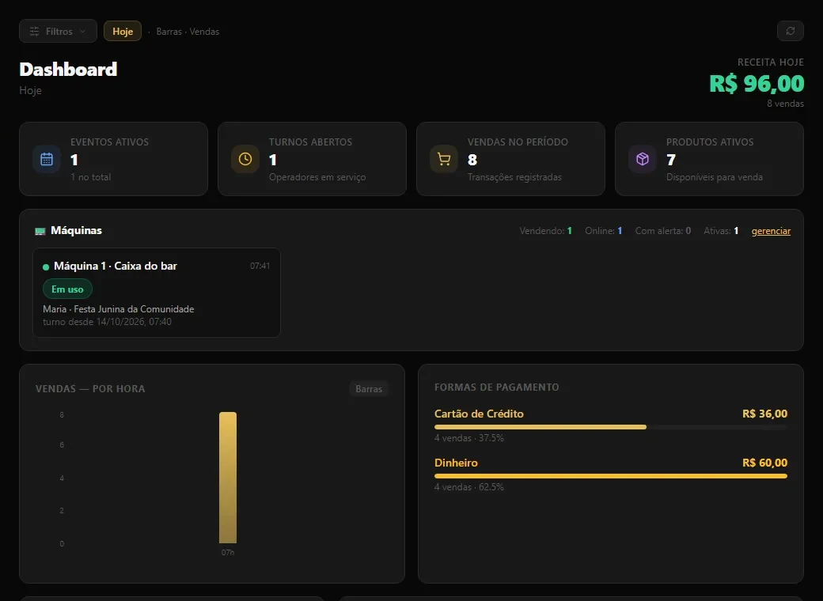Click the Produtos Ativos card title
The width and height of the screenshot is (823, 601).
coord(710,142)
